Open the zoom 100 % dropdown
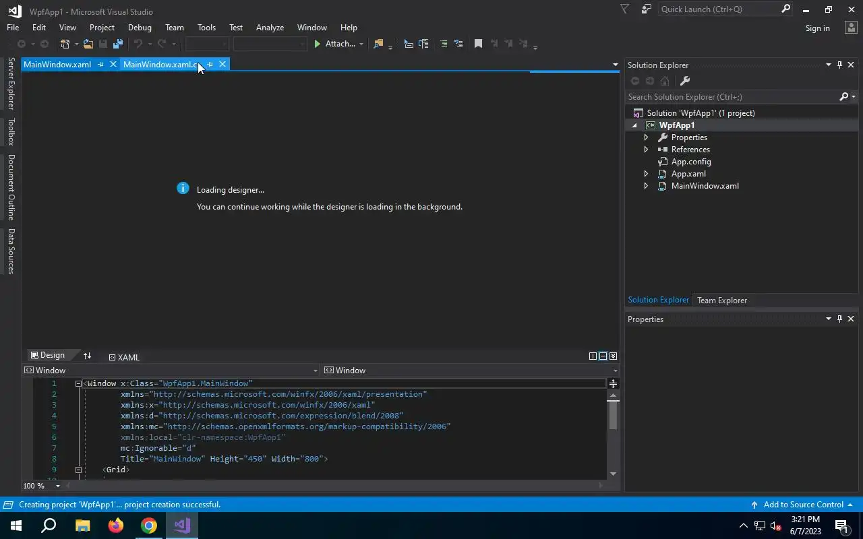The height and width of the screenshot is (539, 863). point(57,486)
